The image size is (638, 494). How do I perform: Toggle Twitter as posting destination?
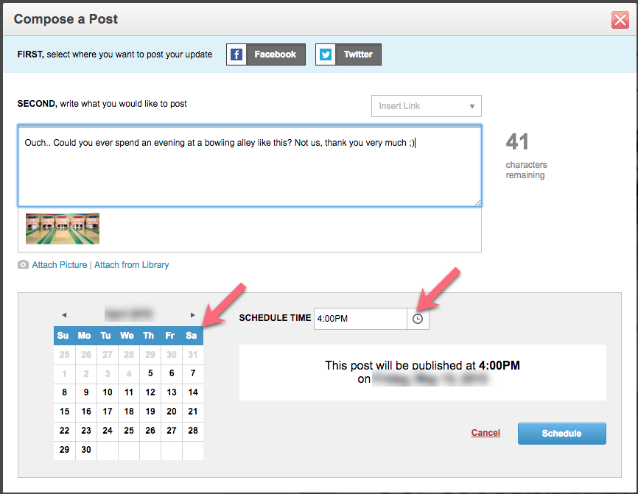[348, 54]
